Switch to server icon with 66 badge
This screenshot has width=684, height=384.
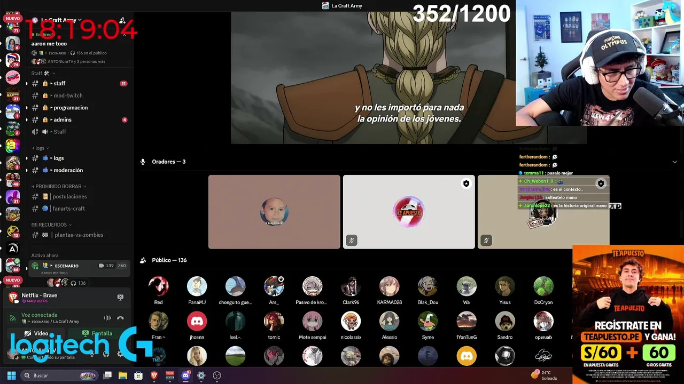pyautogui.click(x=13, y=265)
